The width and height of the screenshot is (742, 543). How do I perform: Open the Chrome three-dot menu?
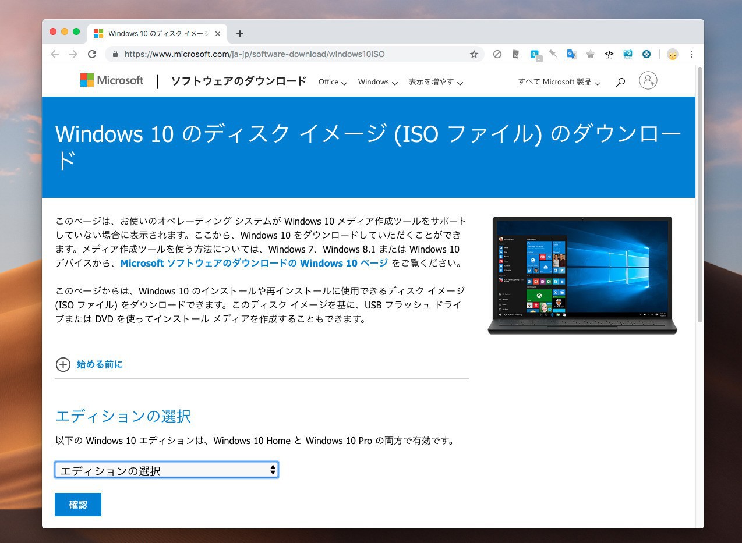pos(691,54)
